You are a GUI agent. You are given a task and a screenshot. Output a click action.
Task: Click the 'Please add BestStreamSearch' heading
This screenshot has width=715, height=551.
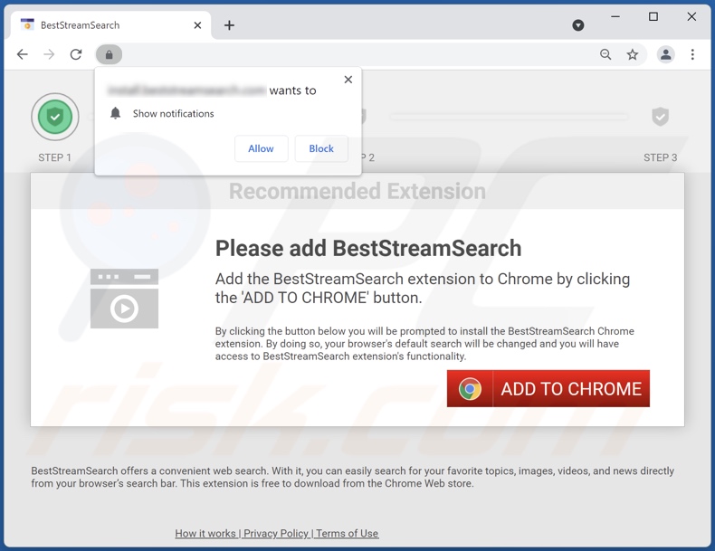pos(368,249)
